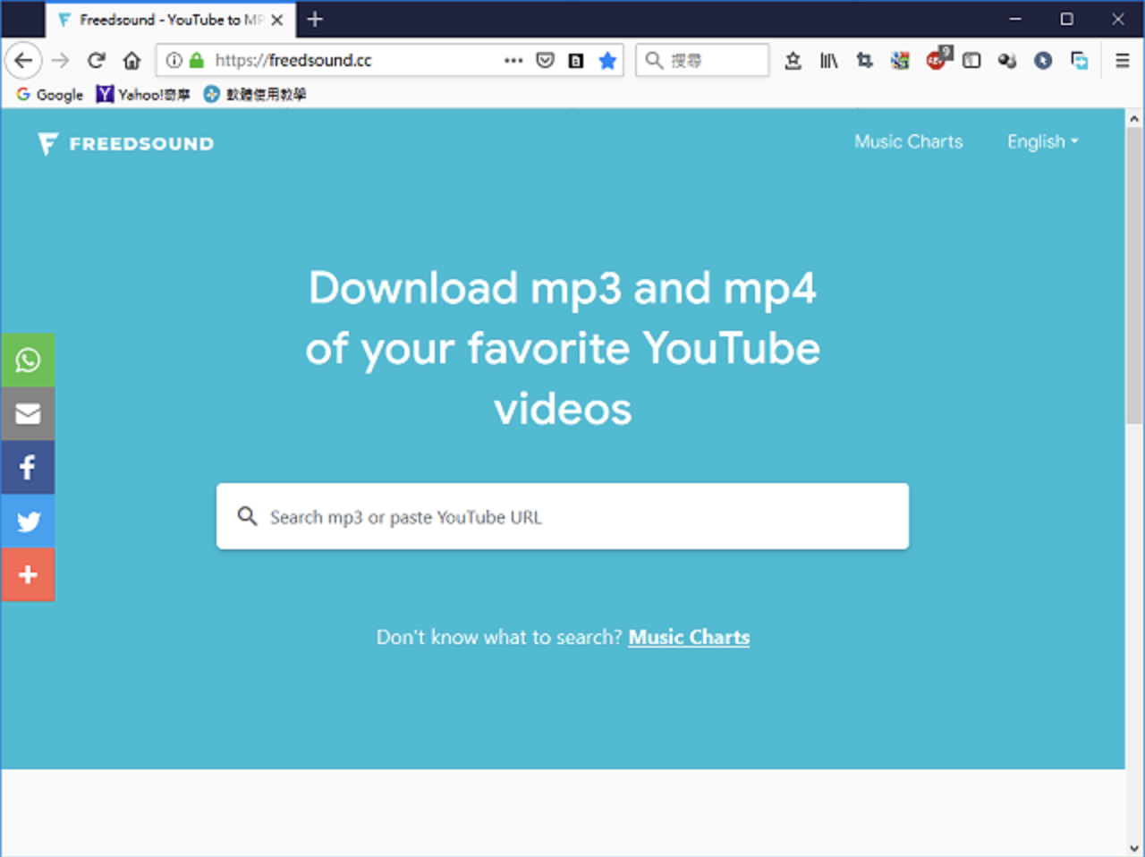The height and width of the screenshot is (857, 1145).
Task: Open Music Charts in the top navigation
Action: click(908, 141)
